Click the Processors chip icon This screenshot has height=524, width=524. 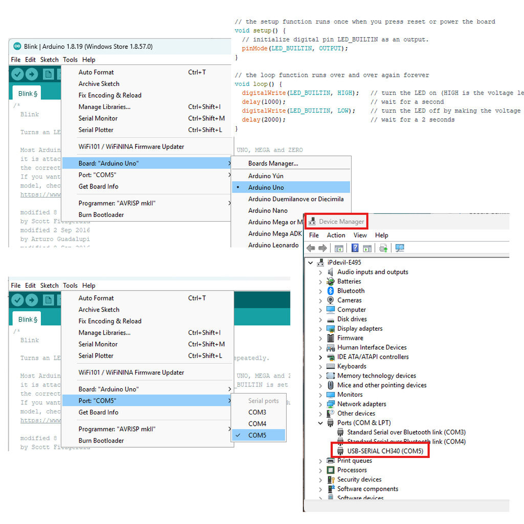tap(331, 470)
